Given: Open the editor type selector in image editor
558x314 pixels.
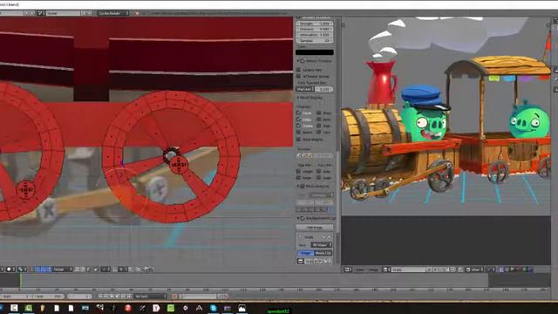Looking at the screenshot, I should tap(348, 270).
